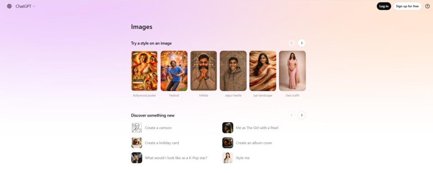This screenshot has height=173, width=433.
Task: Go back in Discover something new carousel
Action: [x=292, y=115]
